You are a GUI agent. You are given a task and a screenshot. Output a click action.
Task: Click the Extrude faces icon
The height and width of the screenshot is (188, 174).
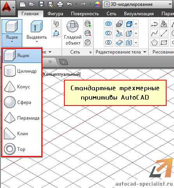129,33
